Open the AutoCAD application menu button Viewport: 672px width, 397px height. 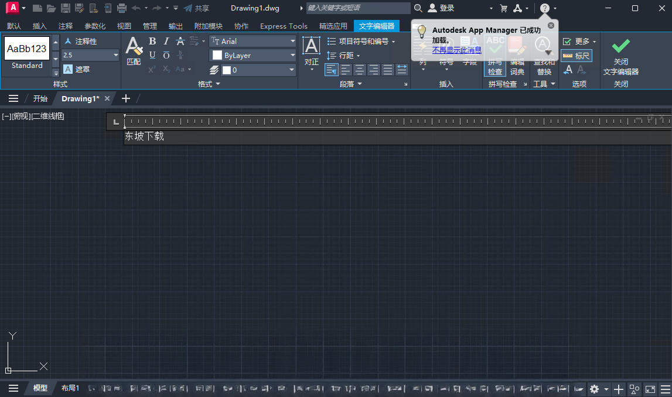coord(13,8)
